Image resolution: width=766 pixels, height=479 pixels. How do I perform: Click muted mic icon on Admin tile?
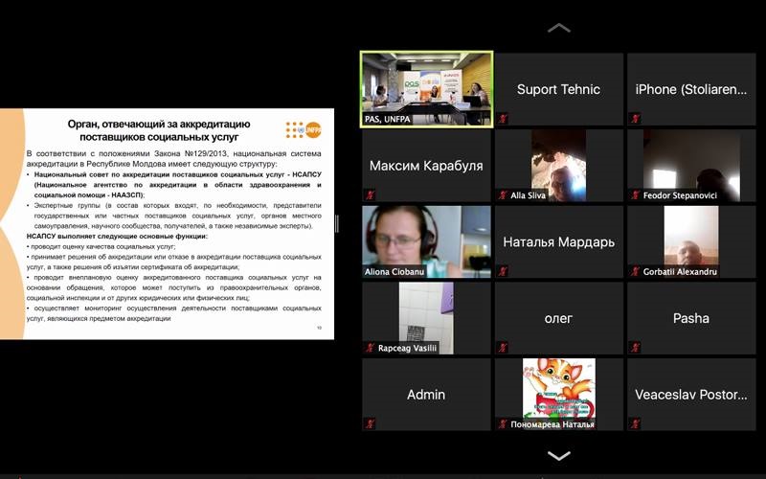tap(371, 424)
